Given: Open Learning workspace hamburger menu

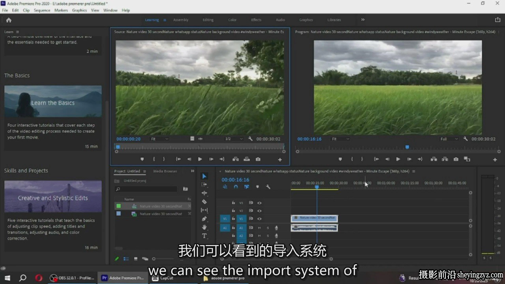Looking at the screenshot, I should click(165, 20).
